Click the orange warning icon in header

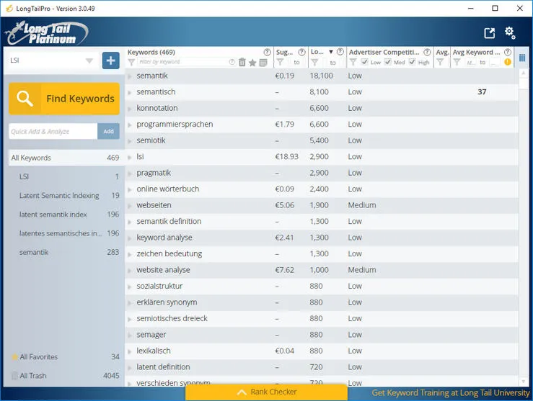point(508,62)
